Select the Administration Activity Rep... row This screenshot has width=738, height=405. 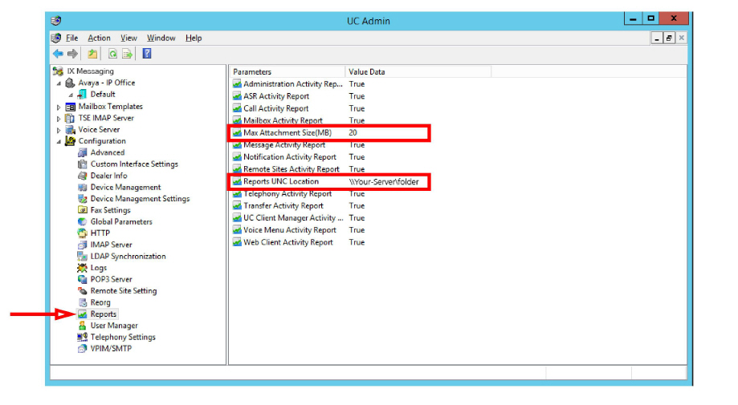pos(293,84)
